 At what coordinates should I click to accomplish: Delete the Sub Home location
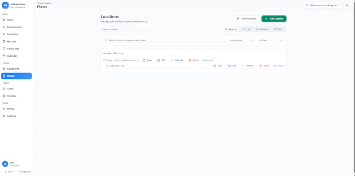pyautogui.click(x=264, y=66)
